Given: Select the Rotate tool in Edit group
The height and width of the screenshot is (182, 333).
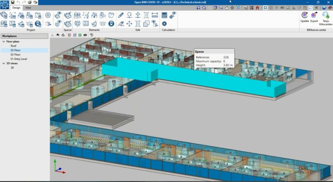Looking at the screenshot, I should [129, 15].
